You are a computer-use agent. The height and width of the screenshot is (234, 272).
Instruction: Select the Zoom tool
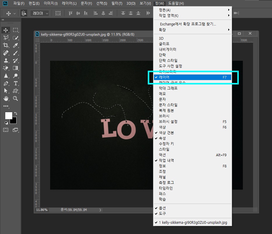point(15,99)
